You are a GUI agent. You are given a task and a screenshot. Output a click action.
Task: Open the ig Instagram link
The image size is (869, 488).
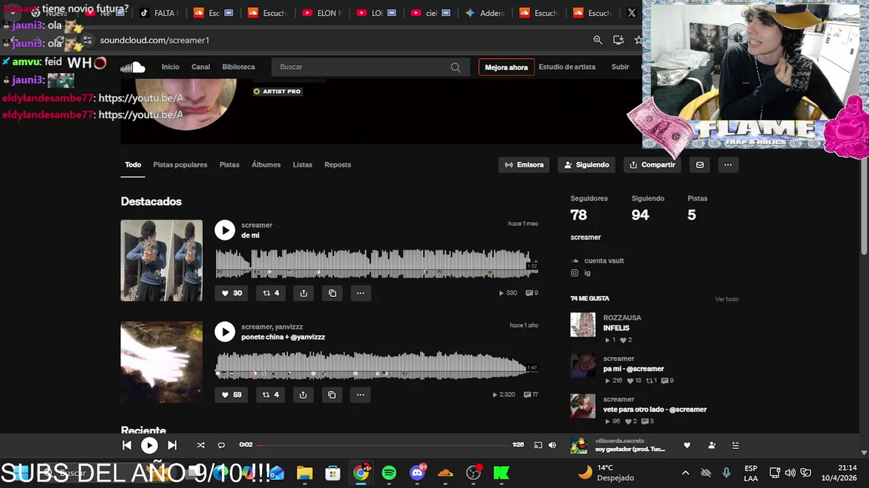[587, 273]
